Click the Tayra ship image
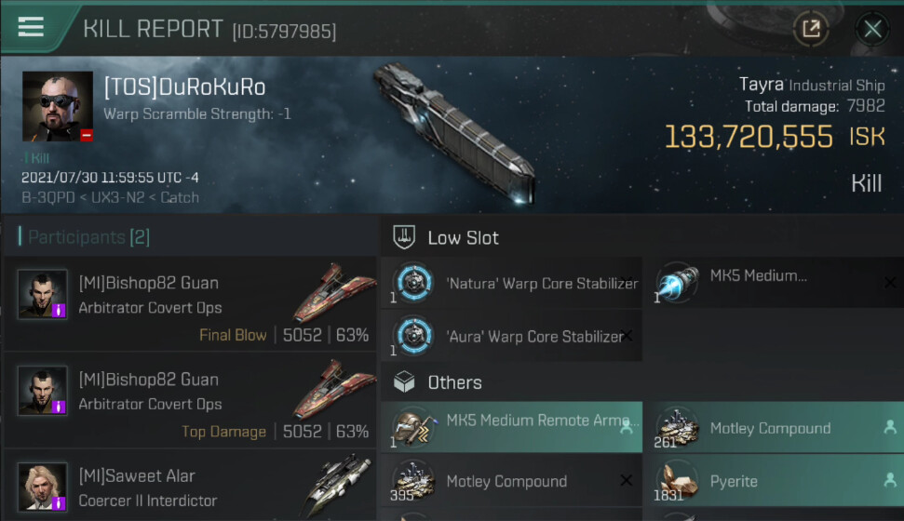The width and height of the screenshot is (904, 521). pos(456,134)
